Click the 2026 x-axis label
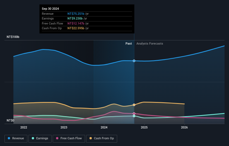 (184, 127)
